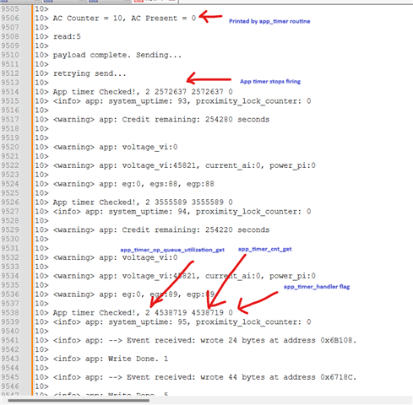Click "App timer Checked!" line with value 3555589
The height and width of the screenshot is (405, 413).
point(143,202)
